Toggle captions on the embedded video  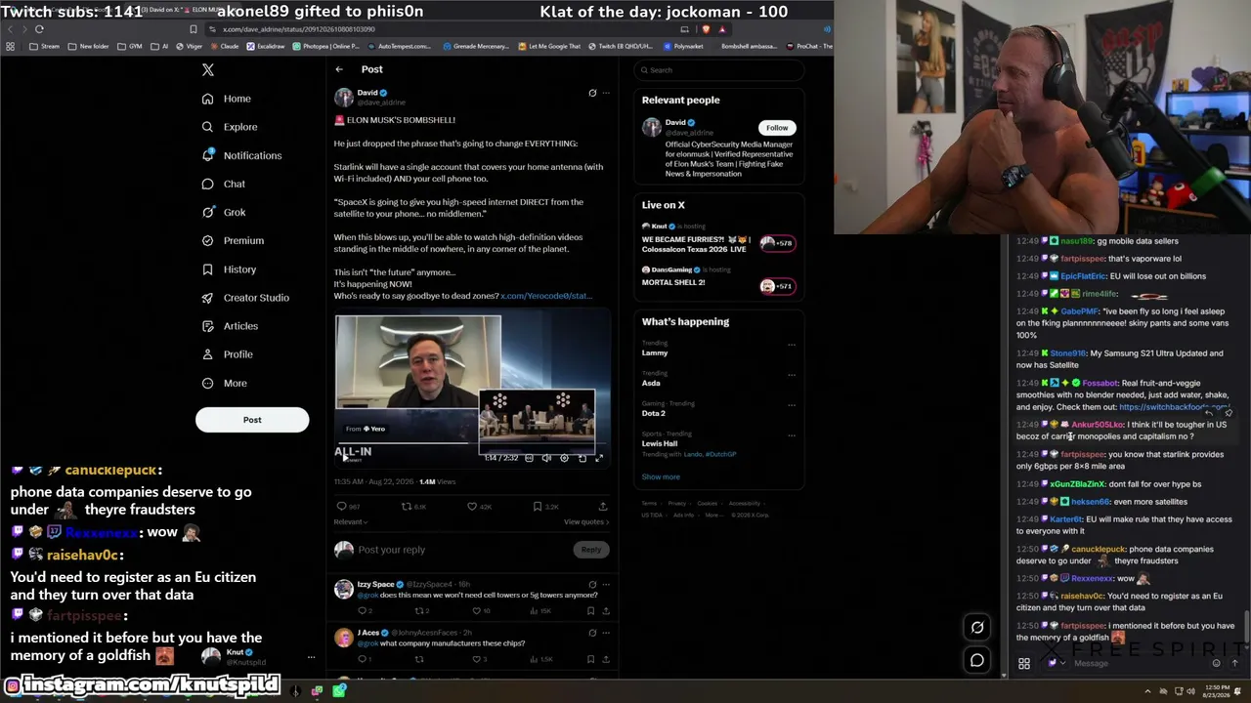(x=529, y=458)
